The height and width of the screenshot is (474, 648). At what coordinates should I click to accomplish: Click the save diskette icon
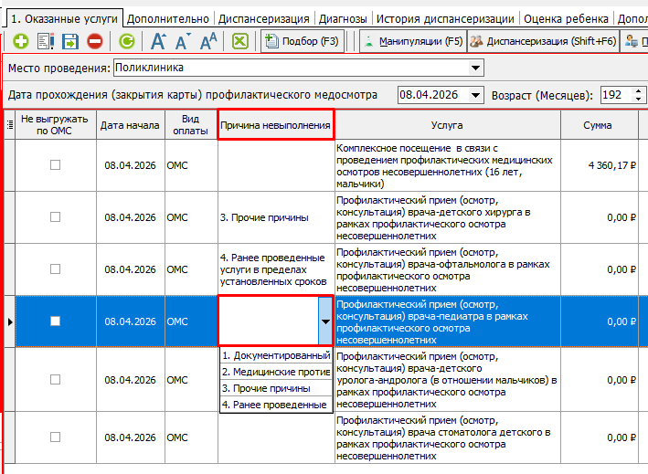[x=70, y=41]
